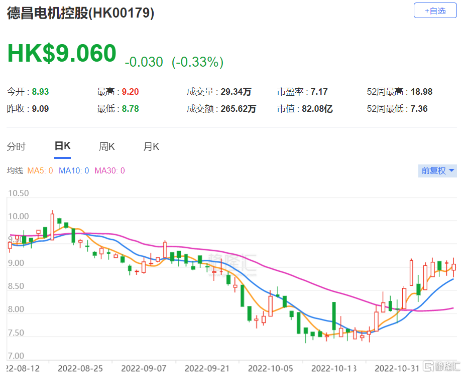
Task: Click the 市值 value 82.08亿
Action: tap(317, 109)
